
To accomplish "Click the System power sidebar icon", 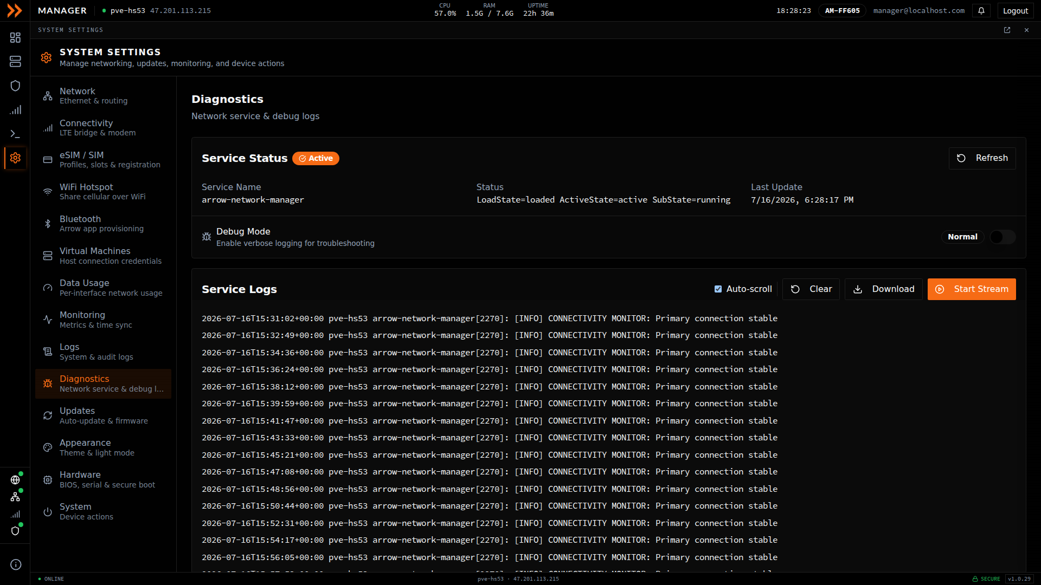I will click(48, 511).
